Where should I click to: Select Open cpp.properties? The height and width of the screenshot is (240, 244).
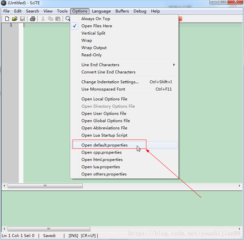[x=125, y=152]
